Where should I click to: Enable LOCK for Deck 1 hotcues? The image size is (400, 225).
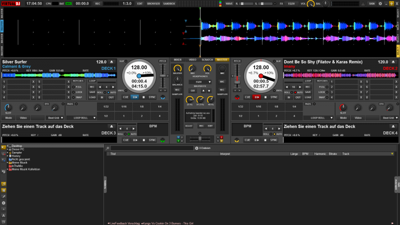tap(73, 92)
